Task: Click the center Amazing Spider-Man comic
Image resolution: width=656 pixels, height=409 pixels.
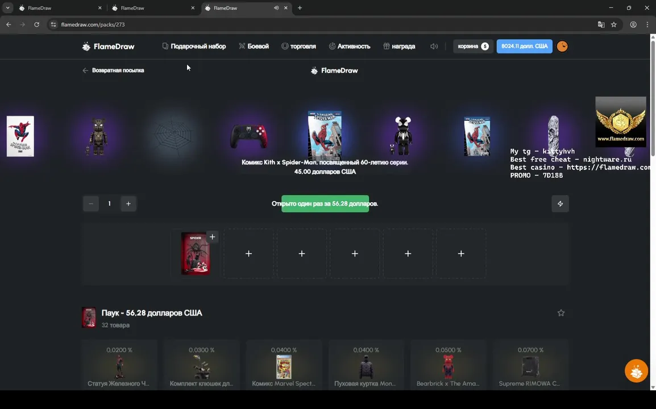Action: click(x=325, y=135)
